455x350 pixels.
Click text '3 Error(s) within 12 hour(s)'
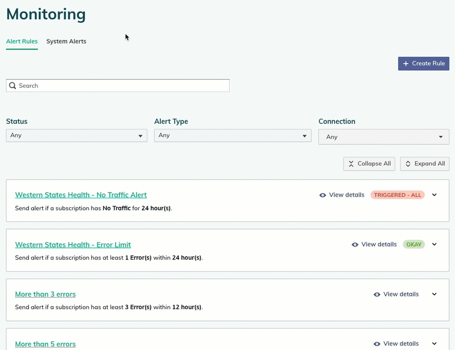(163, 307)
